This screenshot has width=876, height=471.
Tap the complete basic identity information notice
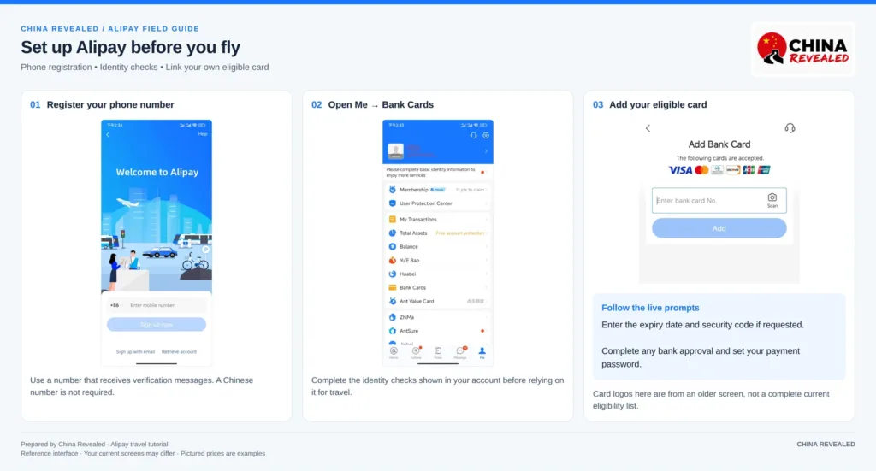click(x=437, y=172)
